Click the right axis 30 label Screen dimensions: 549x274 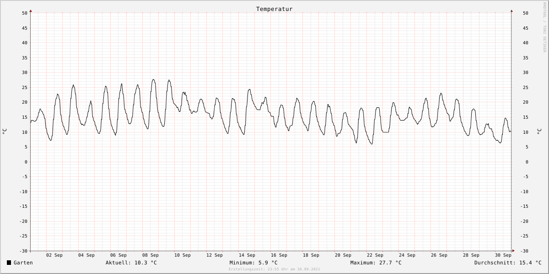point(526,73)
